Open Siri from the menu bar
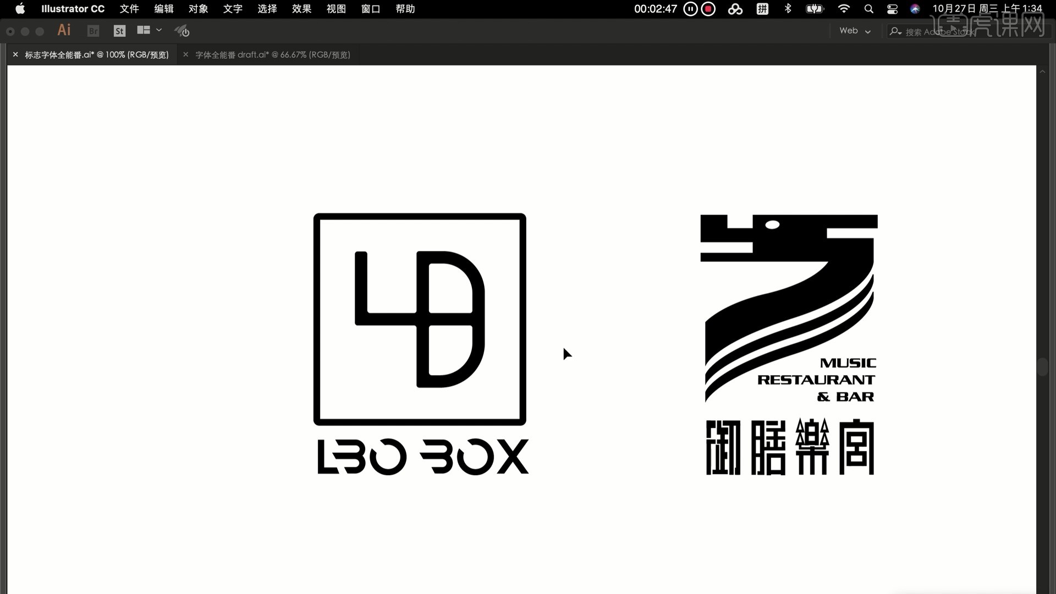Screen dimensions: 1056x594 (x=915, y=9)
